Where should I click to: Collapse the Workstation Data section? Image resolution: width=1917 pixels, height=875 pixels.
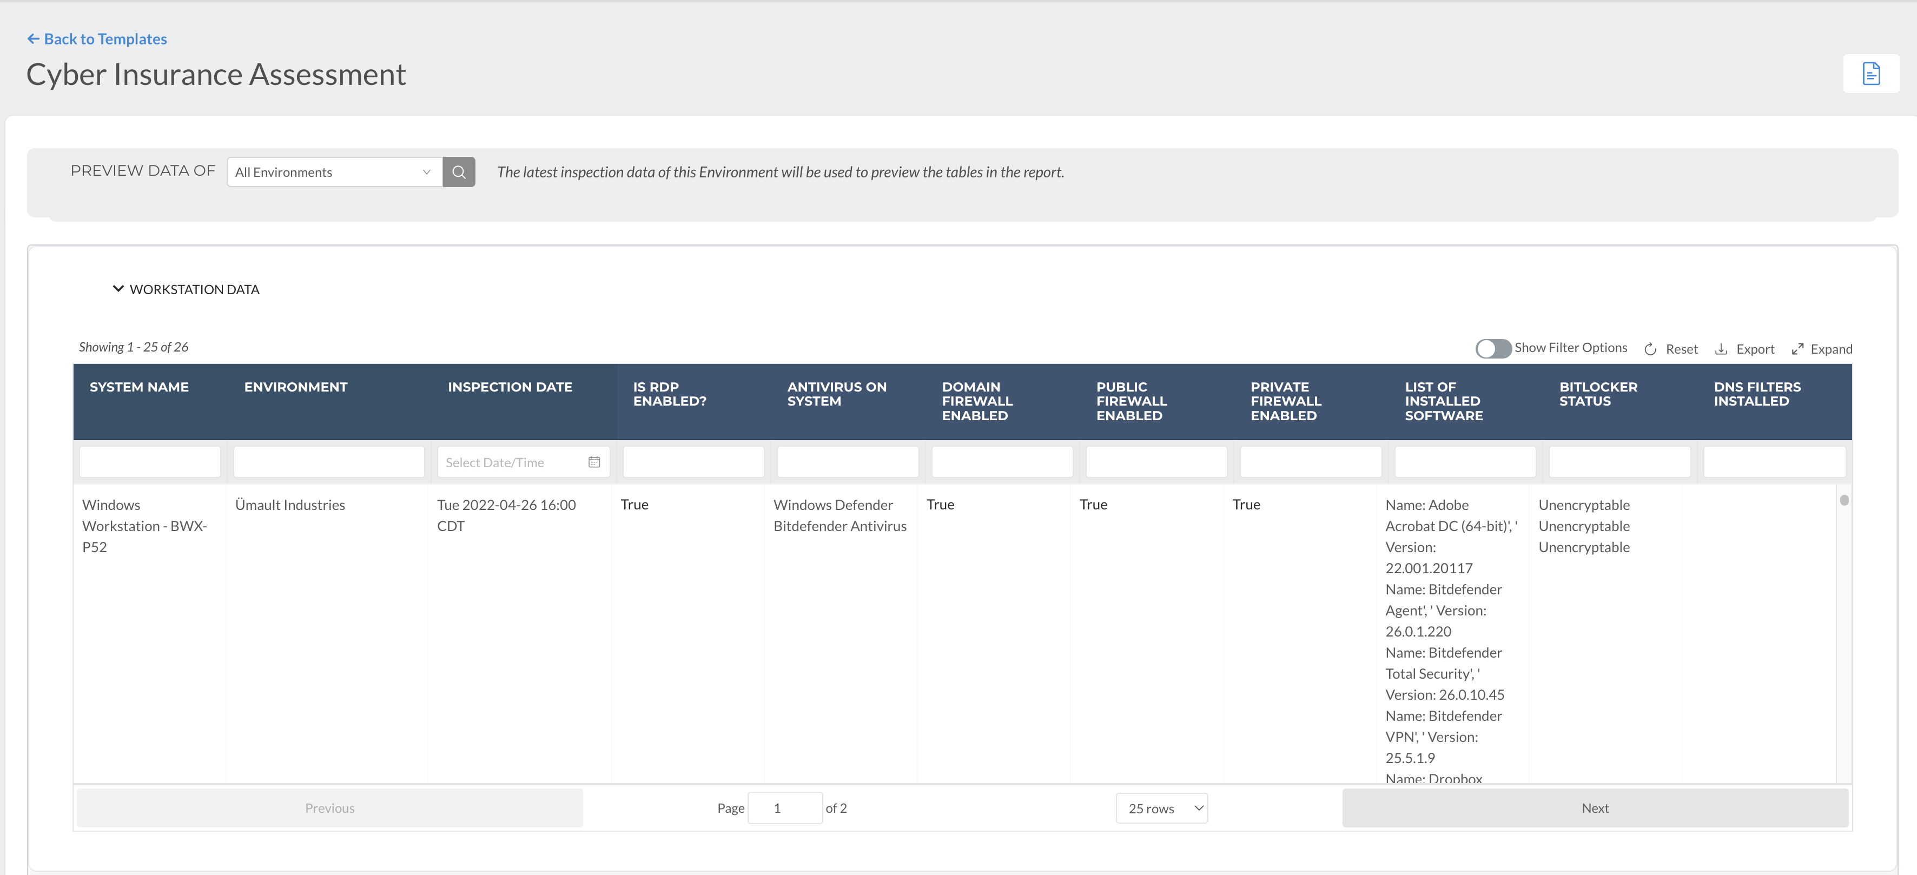pos(118,289)
